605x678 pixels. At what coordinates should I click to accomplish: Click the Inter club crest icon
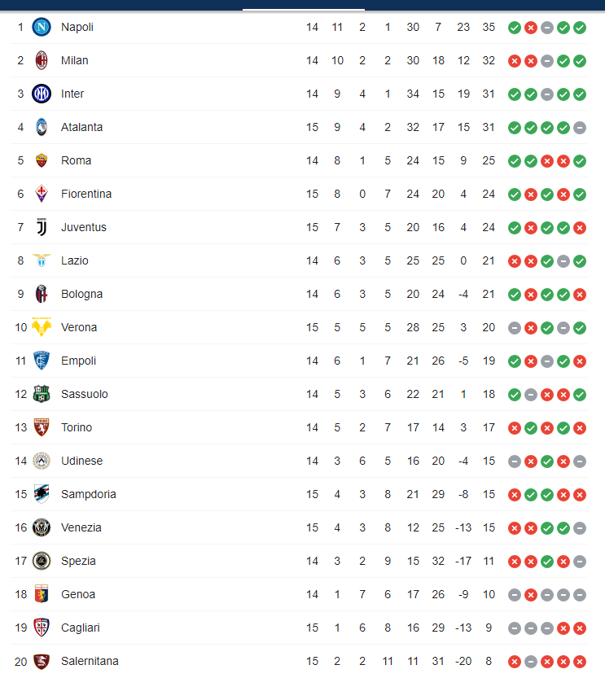pyautogui.click(x=42, y=94)
